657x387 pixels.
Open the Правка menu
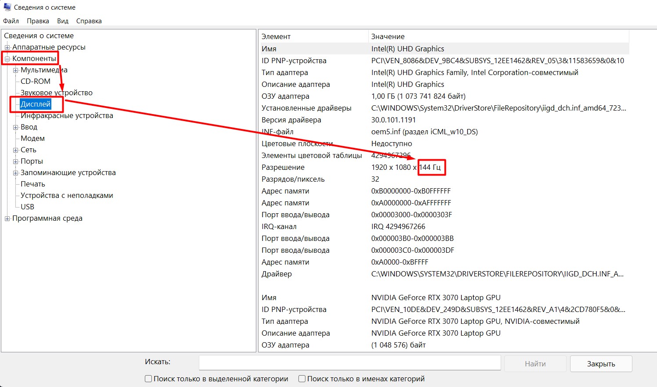point(38,21)
